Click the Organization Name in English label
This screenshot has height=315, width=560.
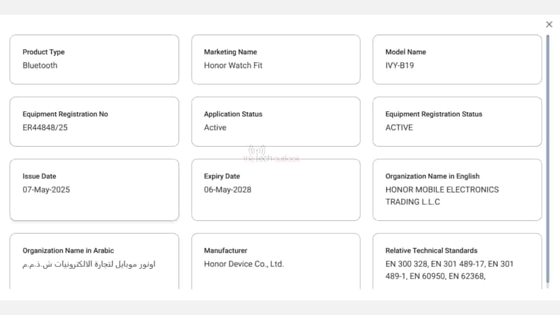pos(432,176)
